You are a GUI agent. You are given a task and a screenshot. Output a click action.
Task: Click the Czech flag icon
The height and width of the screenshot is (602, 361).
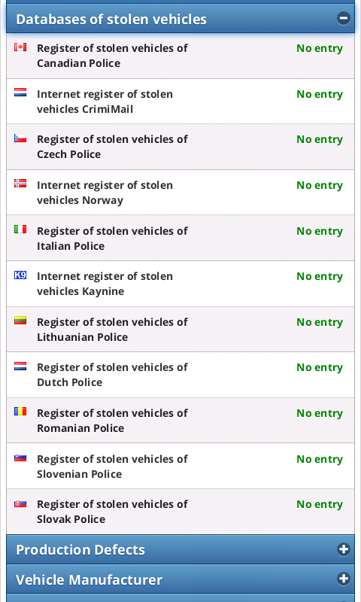coord(20,138)
